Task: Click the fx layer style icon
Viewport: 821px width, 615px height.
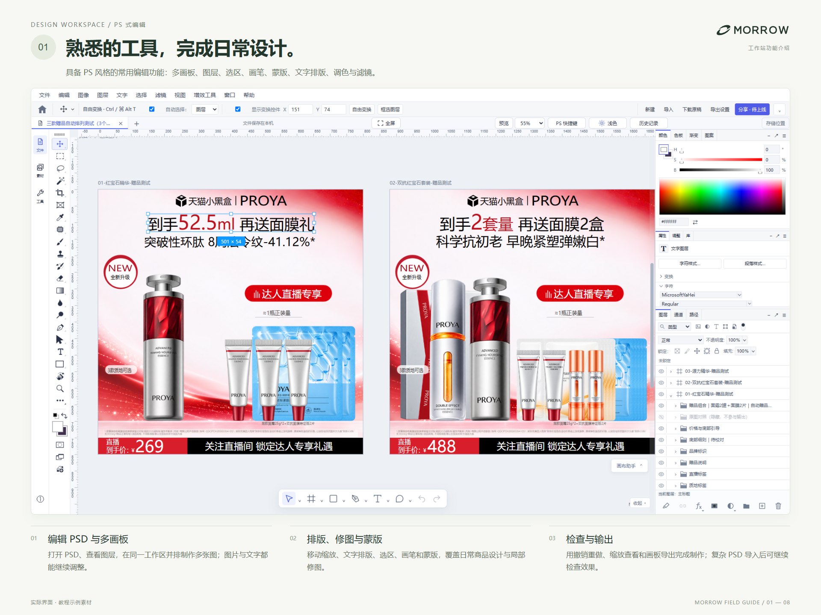Action: [699, 506]
